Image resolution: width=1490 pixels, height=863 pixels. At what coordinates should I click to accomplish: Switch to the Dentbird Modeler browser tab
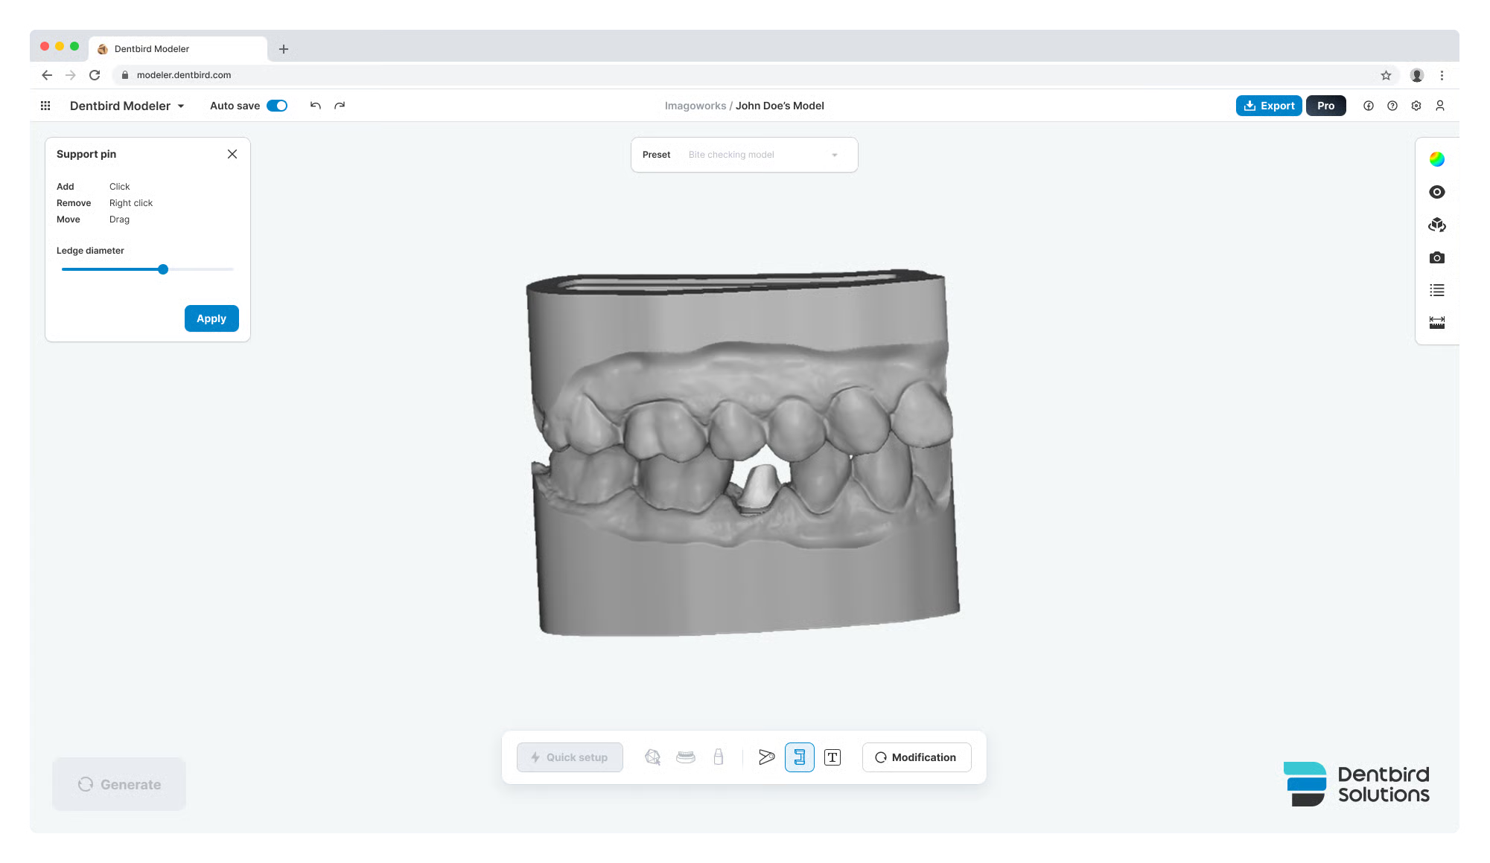[177, 49]
